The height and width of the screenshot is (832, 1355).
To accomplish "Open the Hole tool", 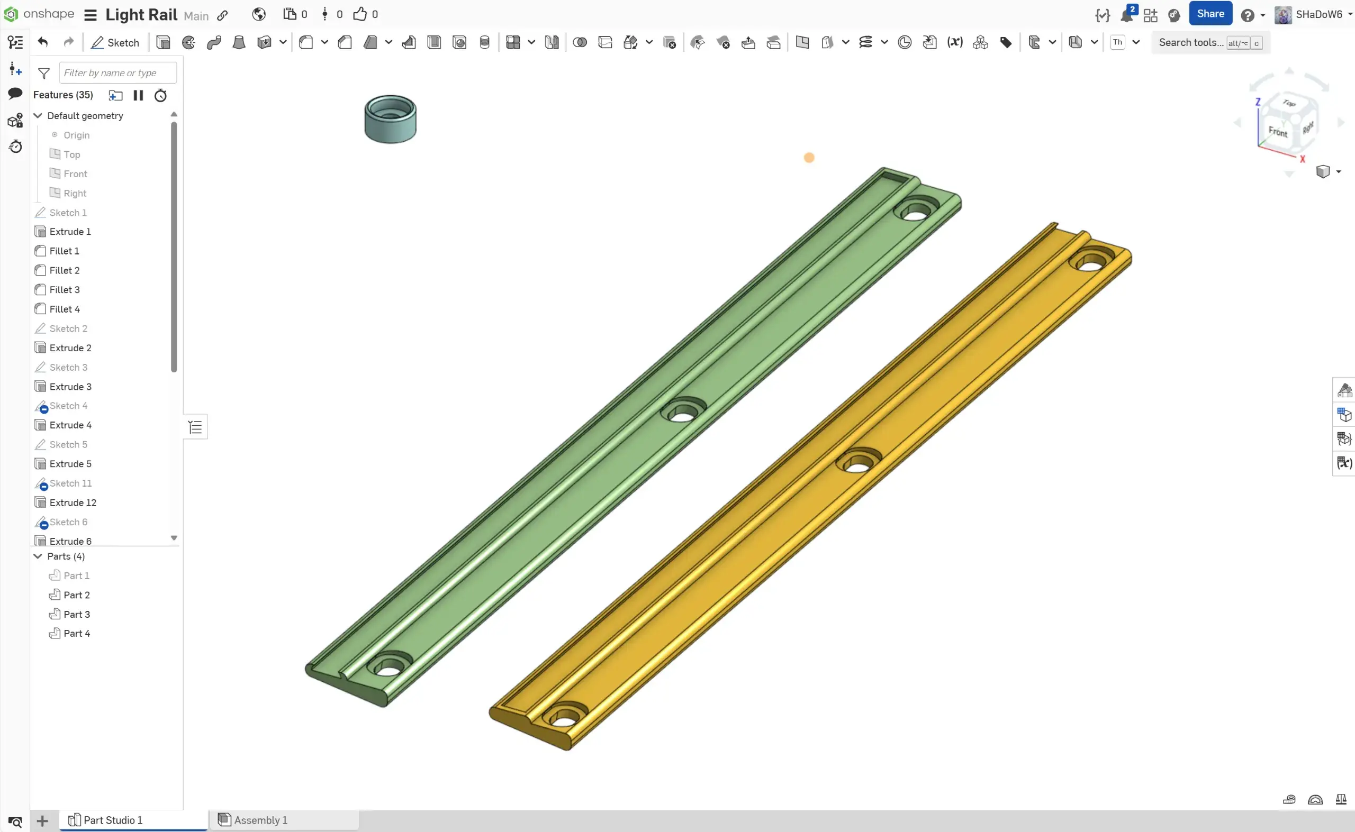I will pos(460,42).
